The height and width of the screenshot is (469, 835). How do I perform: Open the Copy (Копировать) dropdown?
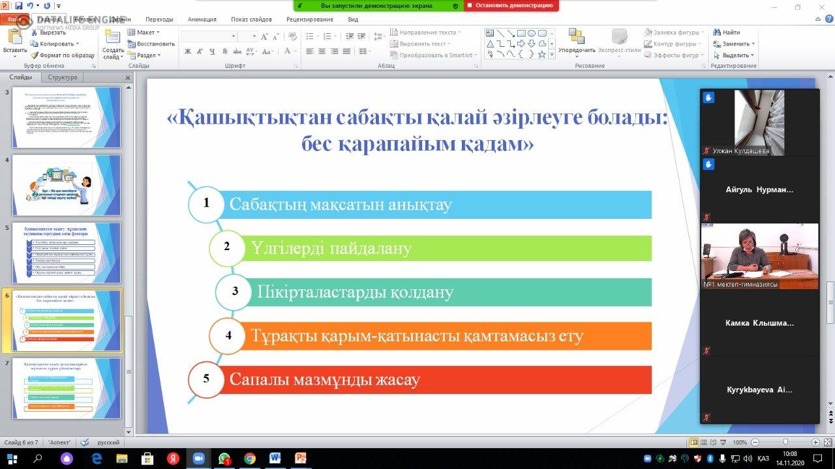[x=78, y=44]
